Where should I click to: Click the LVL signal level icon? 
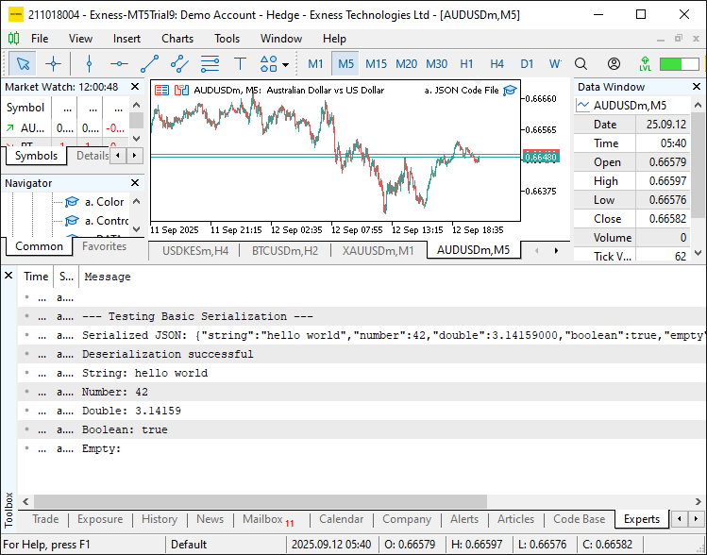[646, 63]
